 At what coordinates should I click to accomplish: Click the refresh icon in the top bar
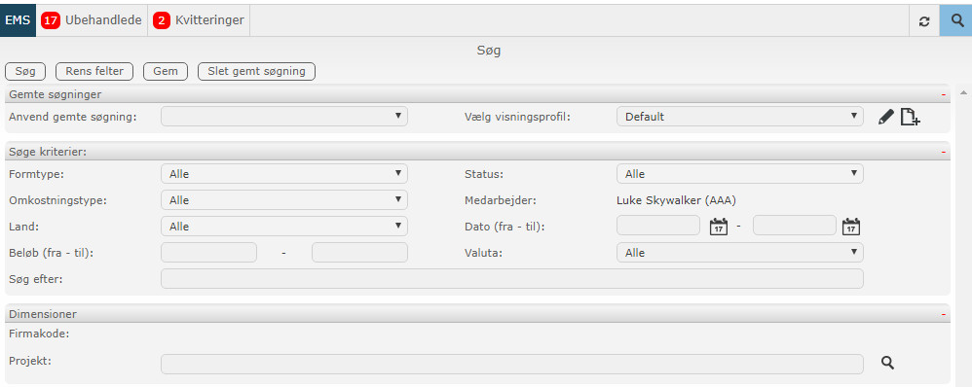(x=923, y=21)
